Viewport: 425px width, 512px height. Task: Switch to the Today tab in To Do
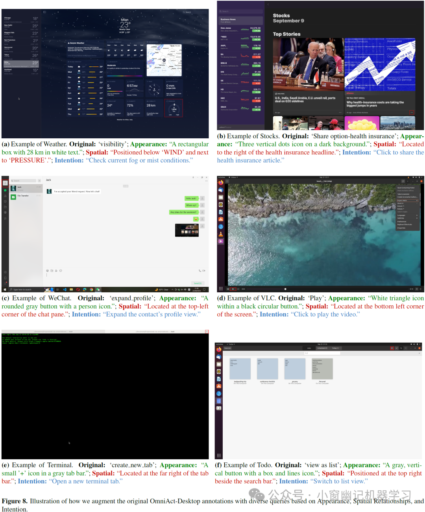click(335, 348)
